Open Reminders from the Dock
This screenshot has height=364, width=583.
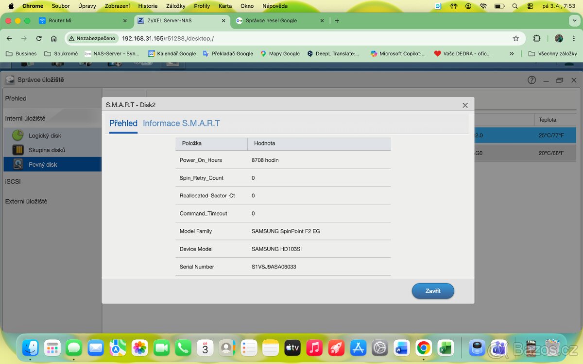(x=249, y=348)
